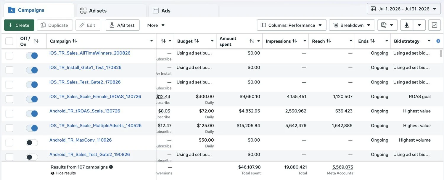Click the $12.43 cost per result value
This screenshot has height=180, width=444.
163,96
